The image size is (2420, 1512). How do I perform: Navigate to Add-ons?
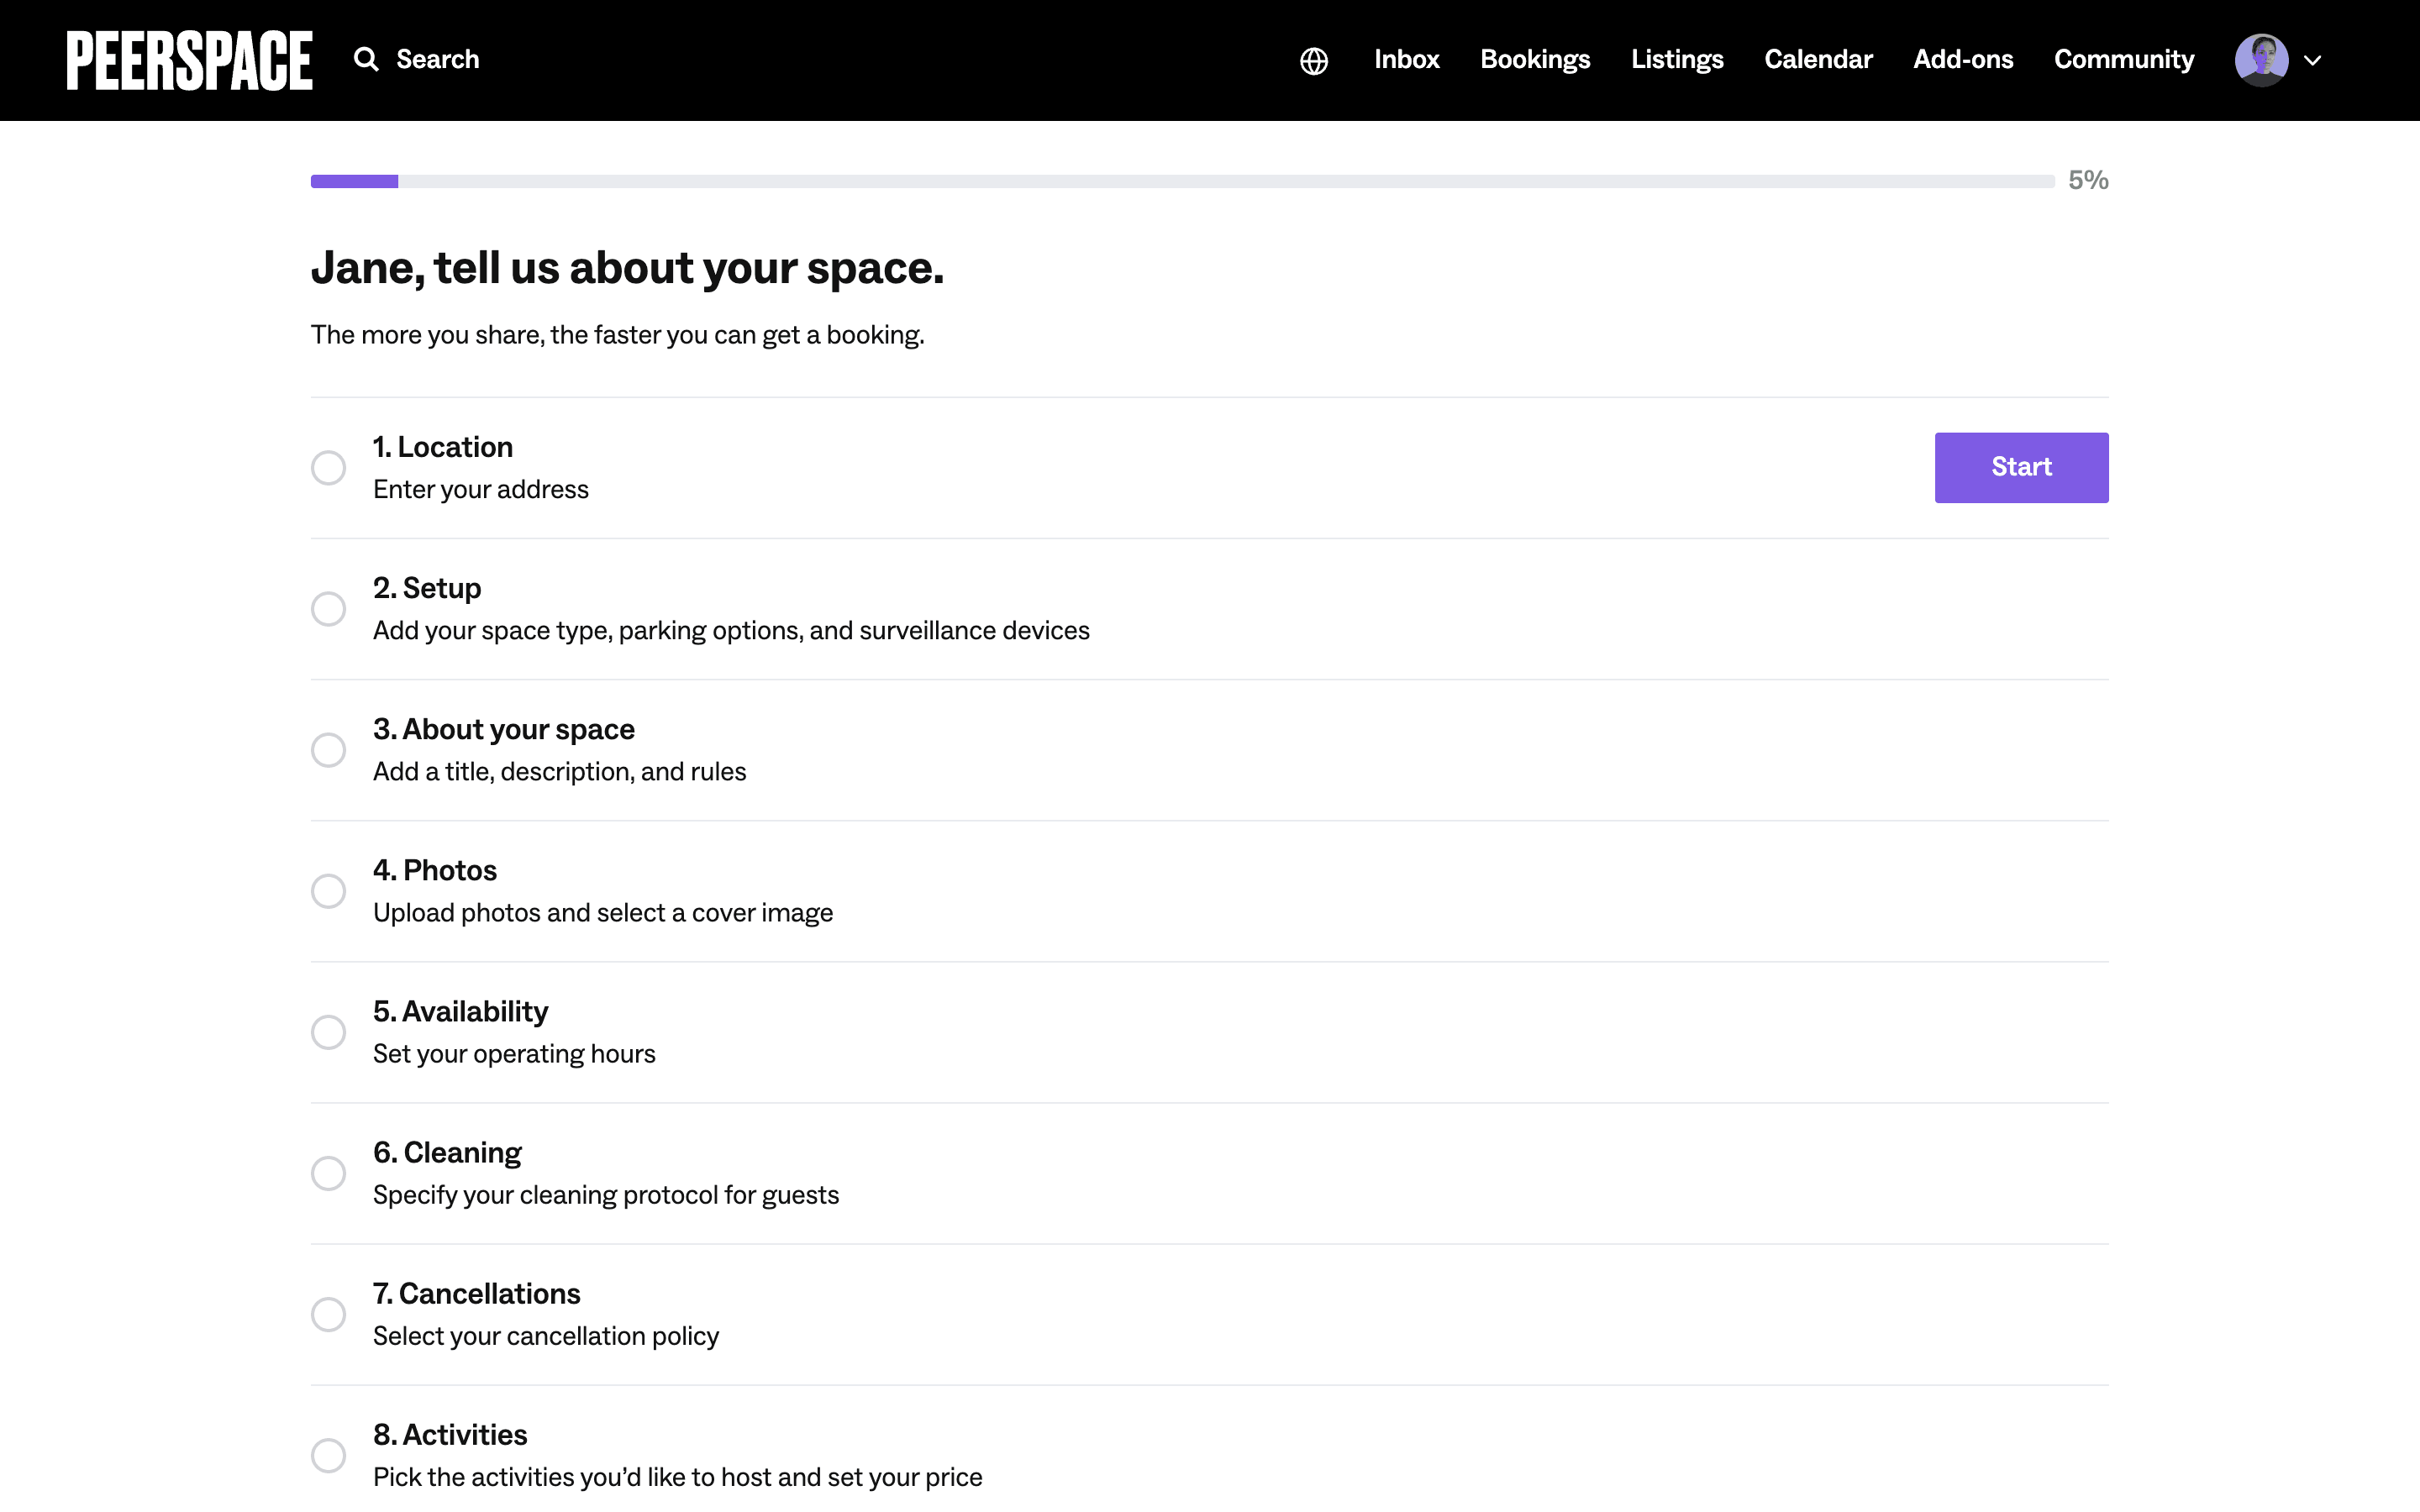click(1962, 60)
